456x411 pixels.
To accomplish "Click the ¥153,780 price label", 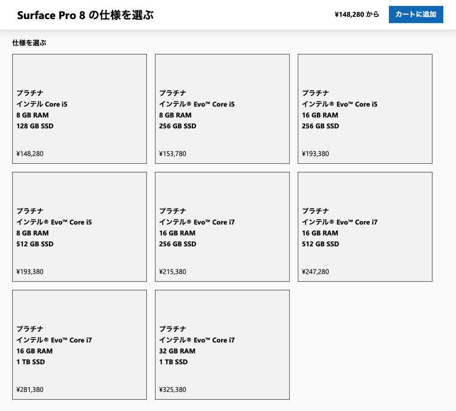I will coord(172,154).
